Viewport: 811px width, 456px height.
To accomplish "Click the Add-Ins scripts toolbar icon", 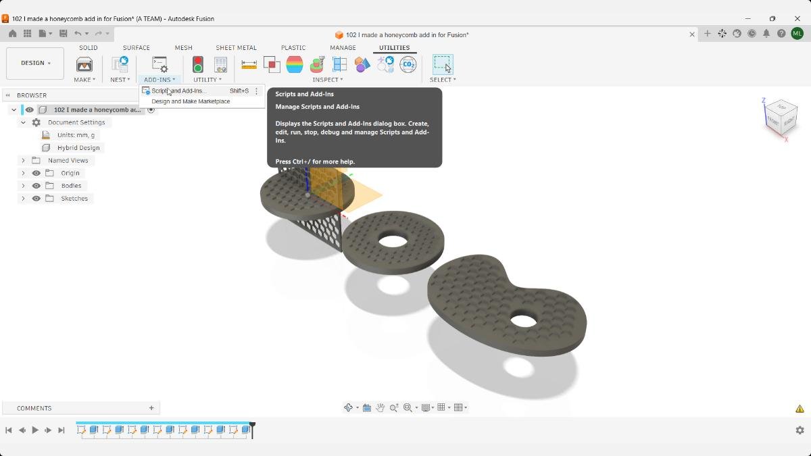I will 159,65.
